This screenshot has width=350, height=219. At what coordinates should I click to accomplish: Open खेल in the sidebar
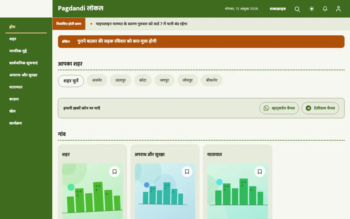[x=26, y=111]
